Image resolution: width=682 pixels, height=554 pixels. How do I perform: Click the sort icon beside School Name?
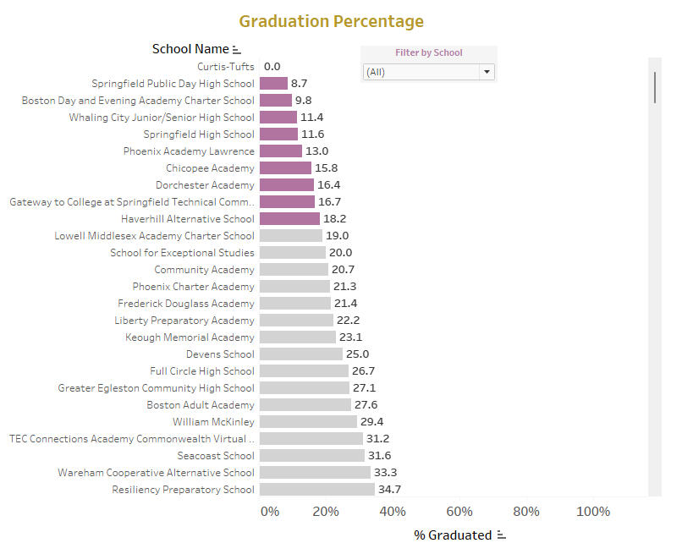(237, 50)
